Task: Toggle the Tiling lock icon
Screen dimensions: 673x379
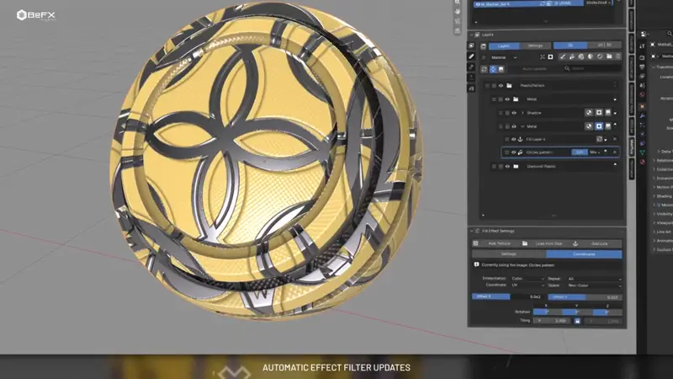Action: tap(577, 321)
